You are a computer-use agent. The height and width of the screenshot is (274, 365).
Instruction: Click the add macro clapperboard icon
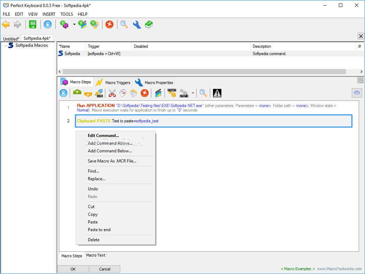pyautogui.click(x=82, y=24)
